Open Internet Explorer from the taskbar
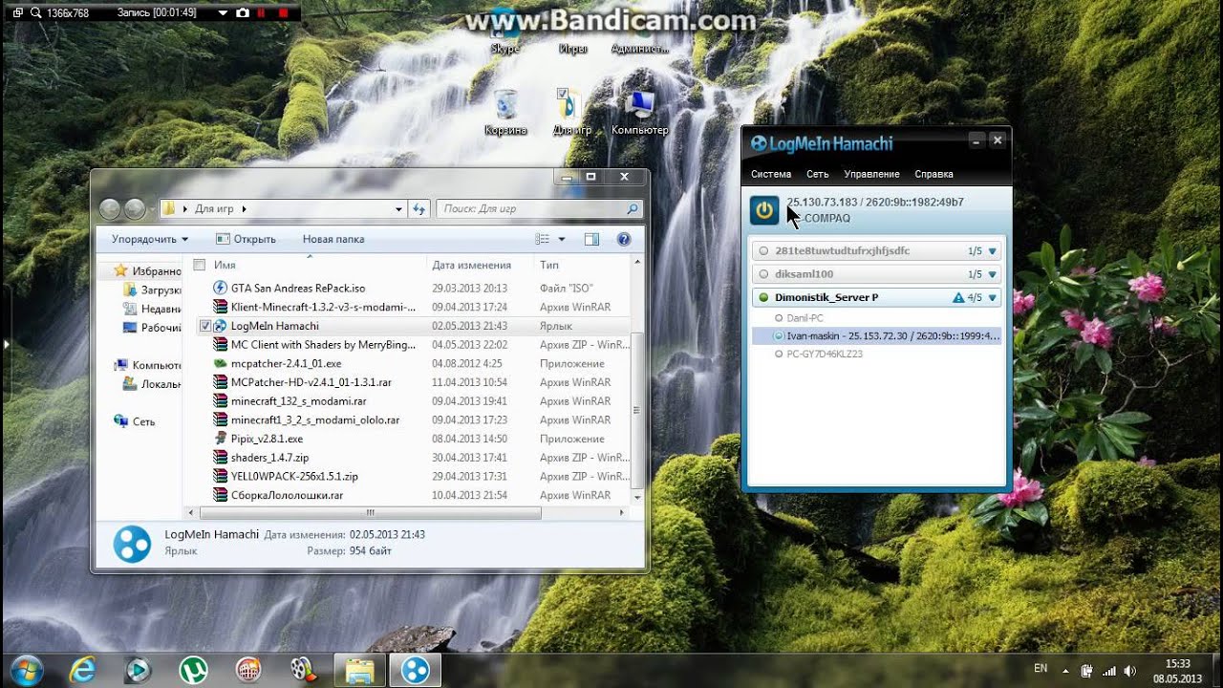 (83, 670)
